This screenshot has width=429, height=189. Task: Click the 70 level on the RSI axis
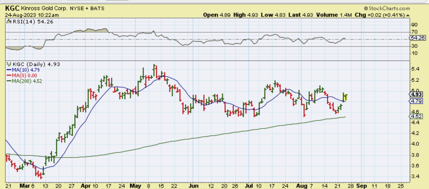point(414,32)
